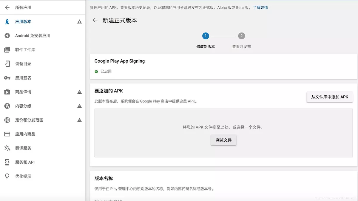Click the 从文件库中添加 APK button
The width and height of the screenshot is (358, 201).
330,97
